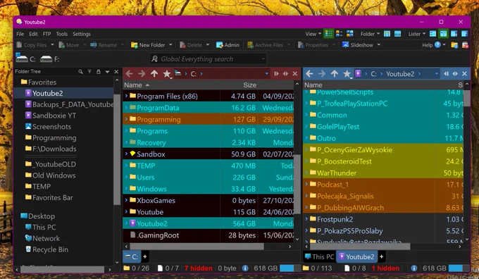Click the Admin toolbar button

coord(228,45)
